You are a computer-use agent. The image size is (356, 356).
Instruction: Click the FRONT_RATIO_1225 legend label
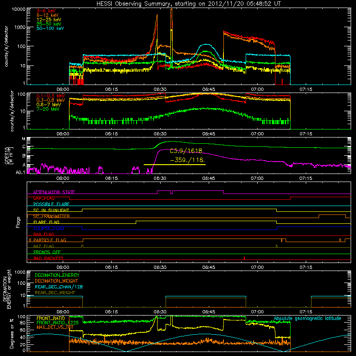[58, 323]
